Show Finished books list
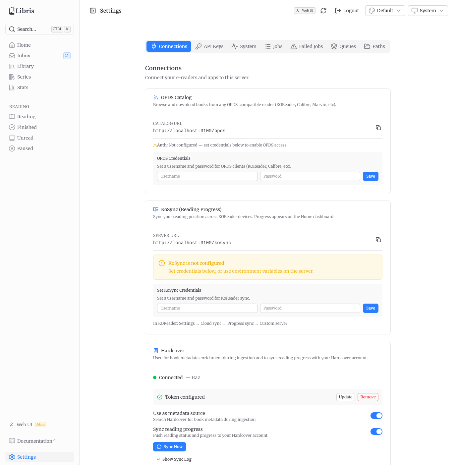 [39, 127]
